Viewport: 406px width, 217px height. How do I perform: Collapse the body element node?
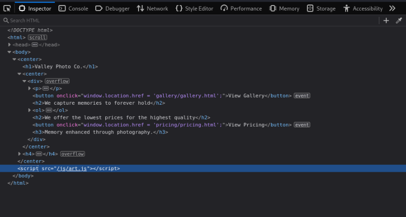point(10,52)
